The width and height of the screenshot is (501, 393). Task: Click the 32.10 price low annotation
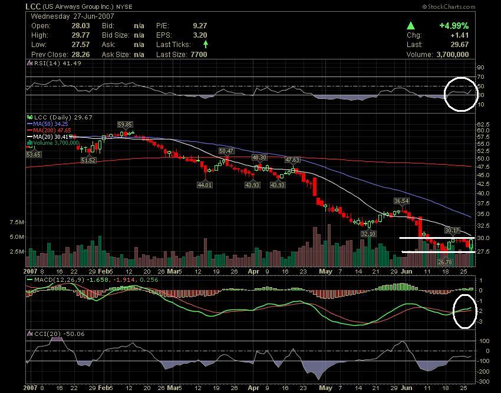pos(368,234)
